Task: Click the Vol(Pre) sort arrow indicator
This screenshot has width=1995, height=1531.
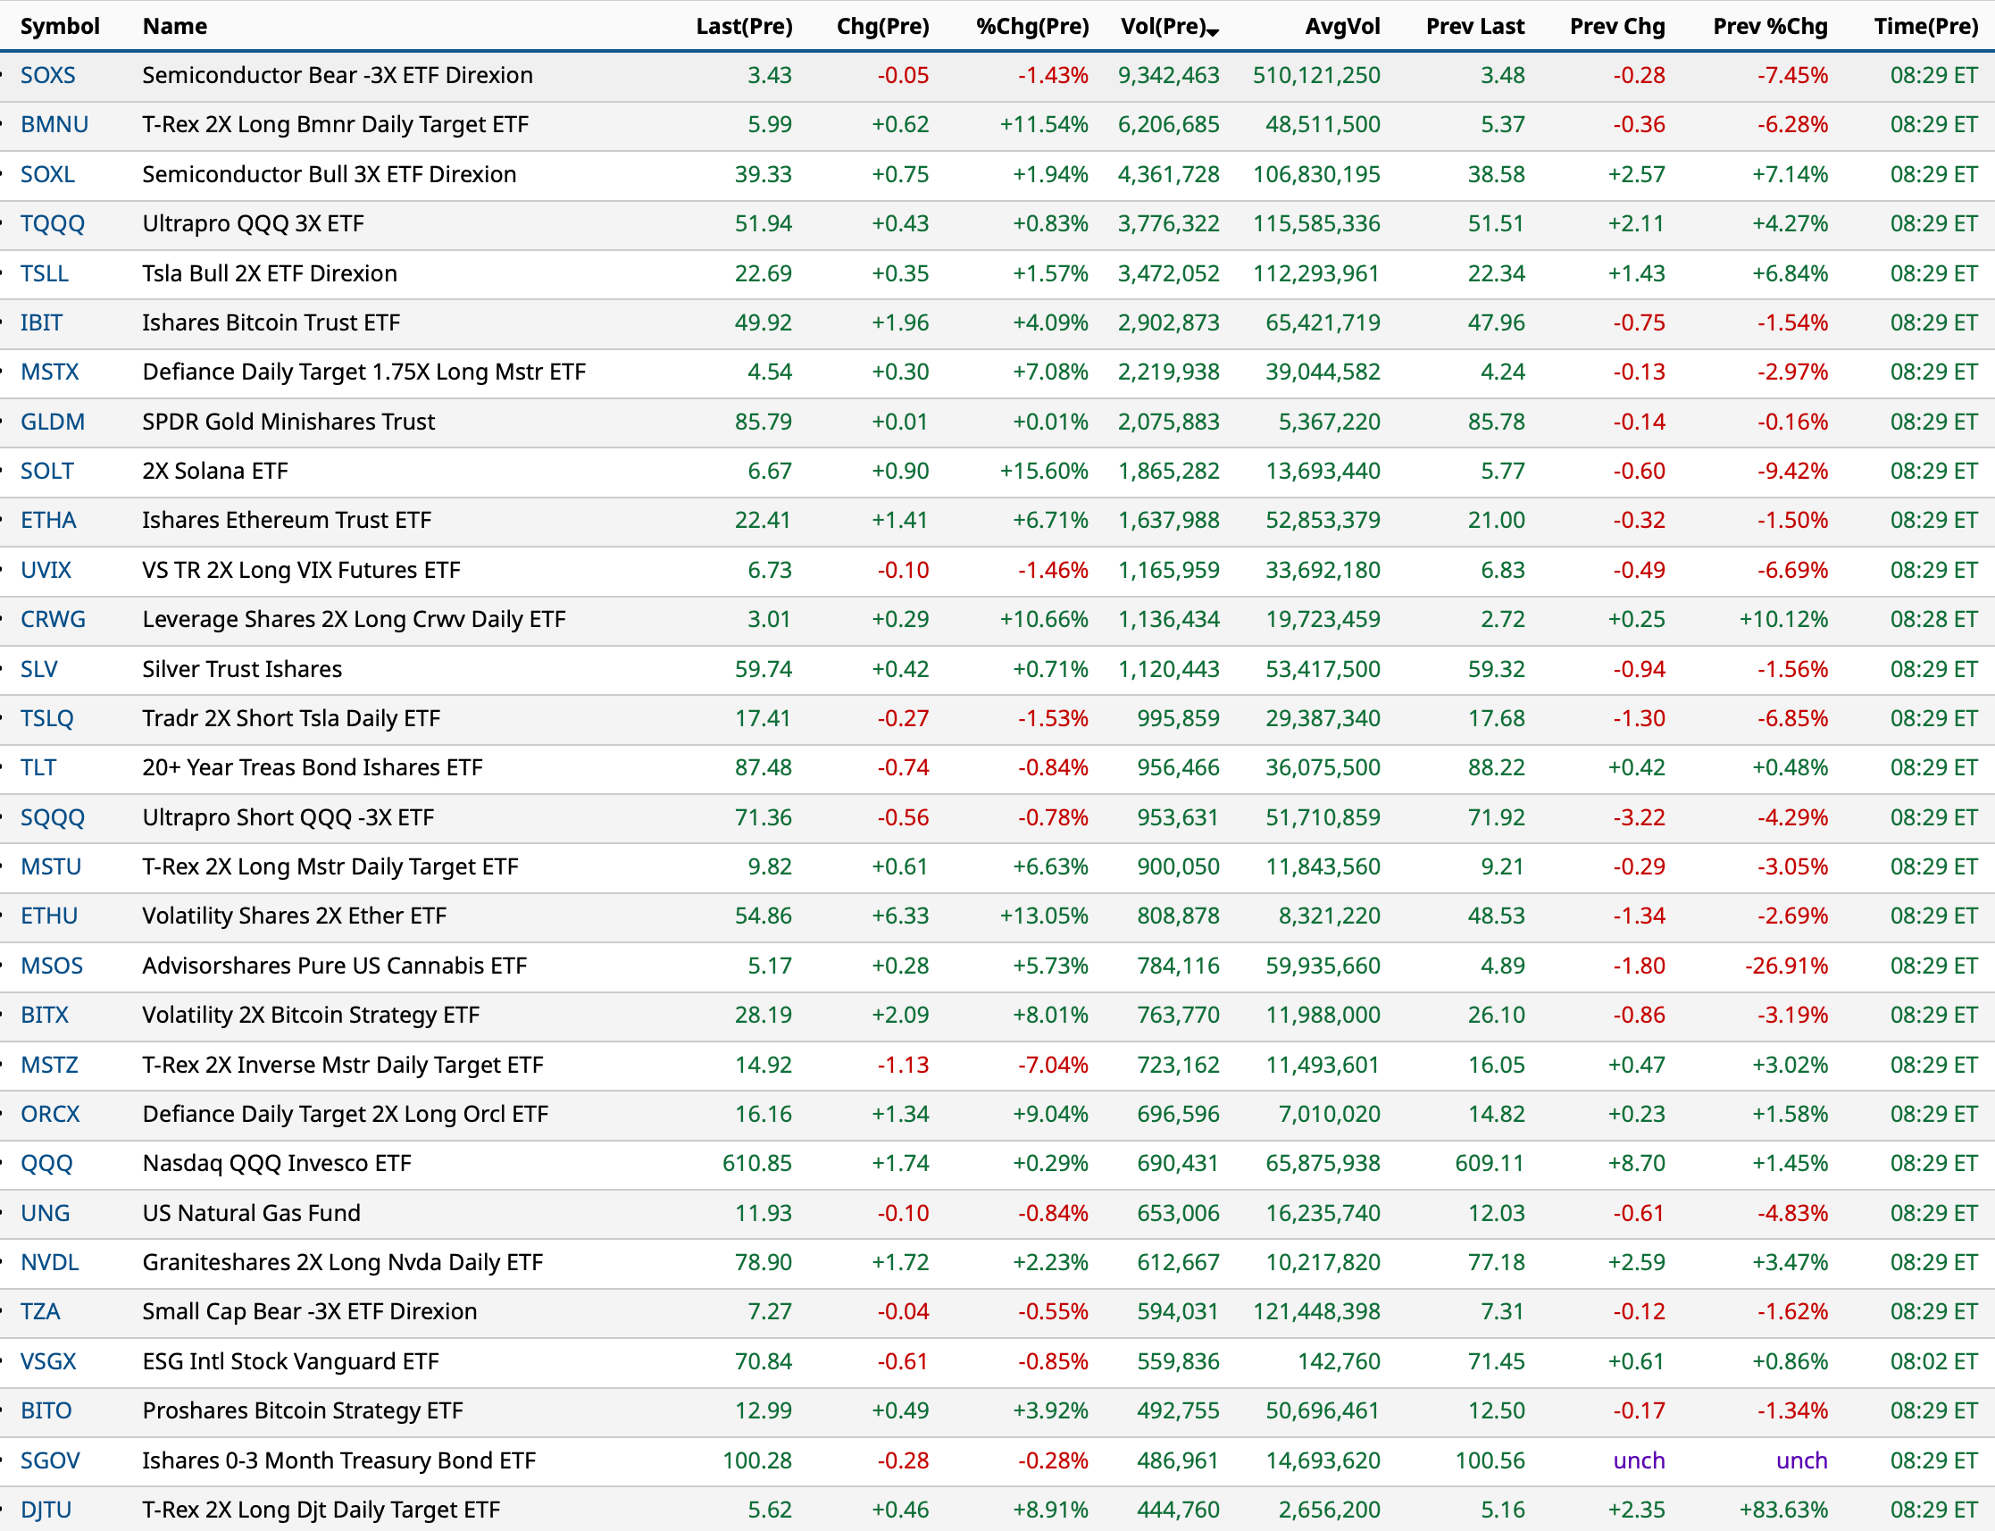Action: [1213, 32]
